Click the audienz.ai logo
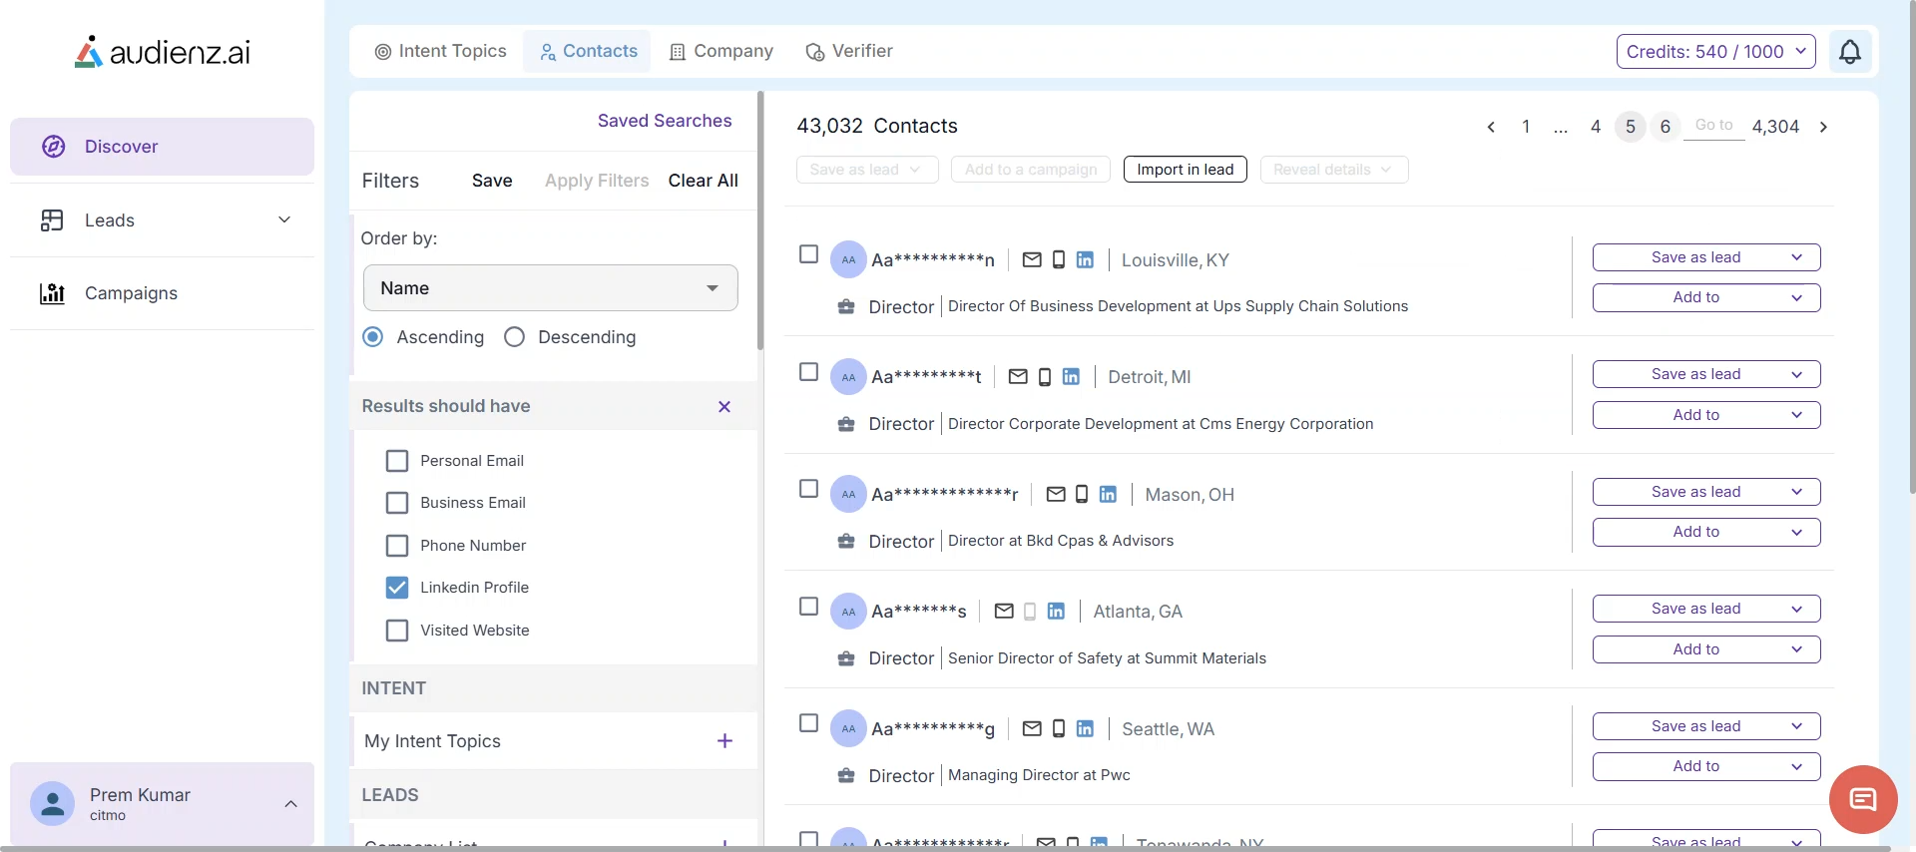 (x=163, y=52)
